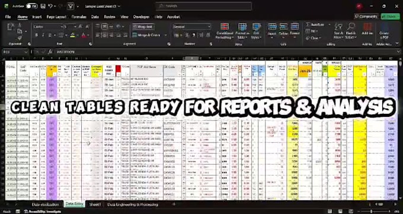403x214 pixels.
Task: Open Font dialog launcher
Action: tap(91, 44)
